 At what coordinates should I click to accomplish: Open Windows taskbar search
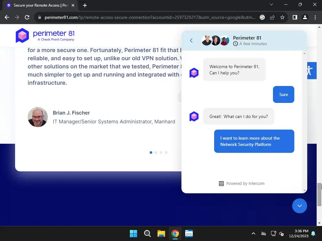click(x=147, y=233)
